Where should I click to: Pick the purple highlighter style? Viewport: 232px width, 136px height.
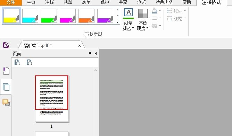(x=105, y=16)
